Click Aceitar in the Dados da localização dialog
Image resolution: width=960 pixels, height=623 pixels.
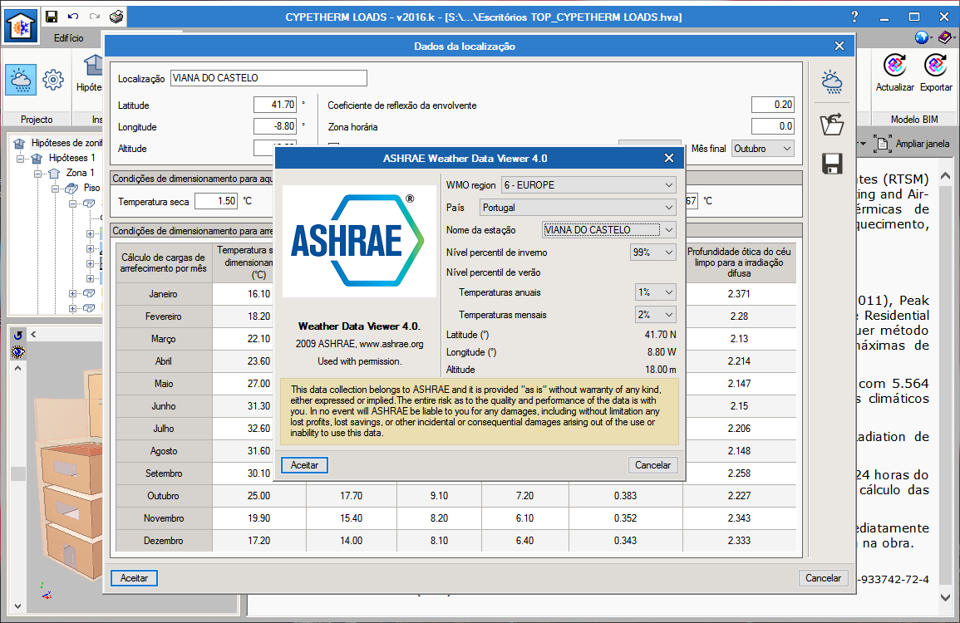point(134,578)
